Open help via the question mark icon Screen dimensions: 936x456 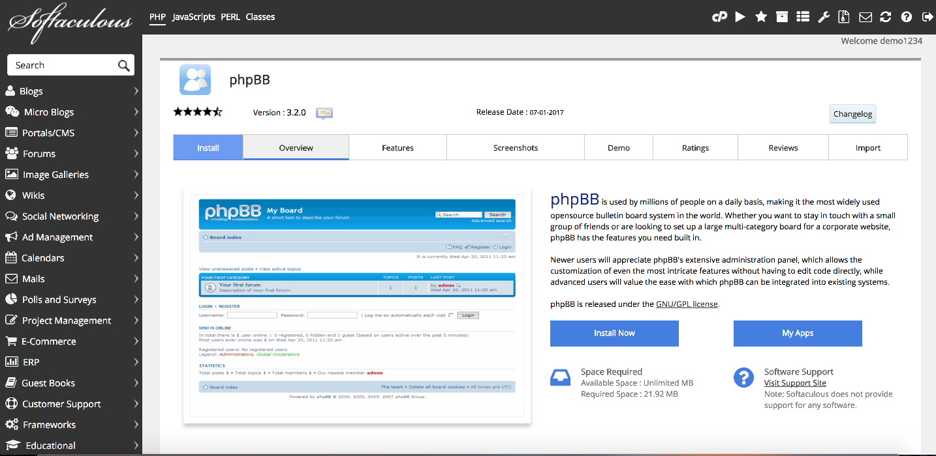907,17
